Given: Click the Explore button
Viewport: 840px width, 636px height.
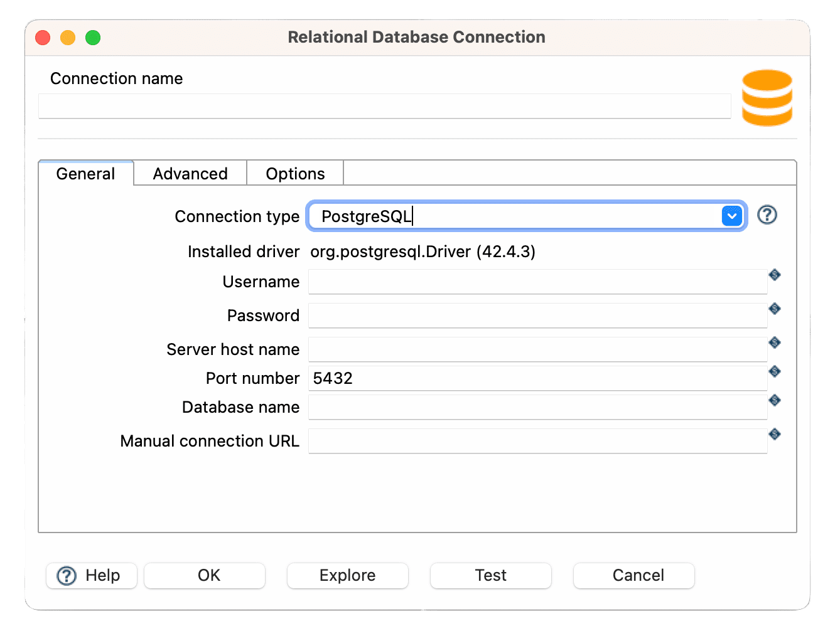Looking at the screenshot, I should pyautogui.click(x=348, y=575).
